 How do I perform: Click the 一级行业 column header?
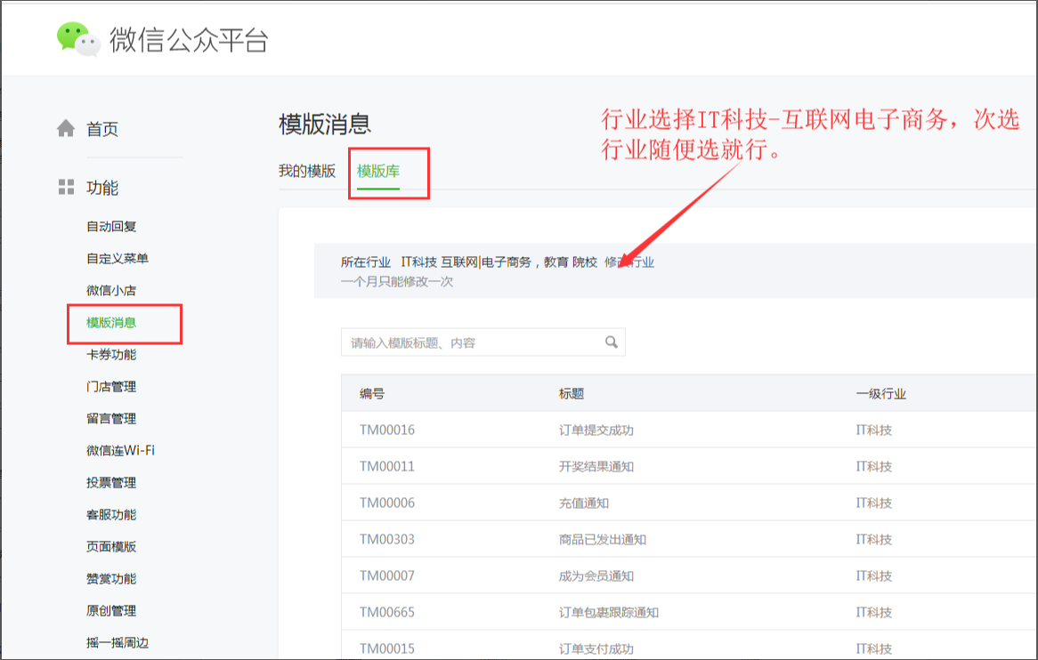881,393
